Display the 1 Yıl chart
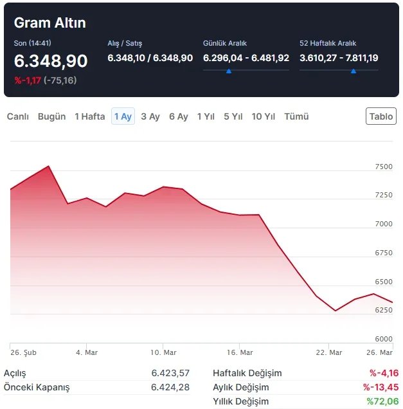Image resolution: width=403 pixels, height=409 pixels. tap(206, 116)
